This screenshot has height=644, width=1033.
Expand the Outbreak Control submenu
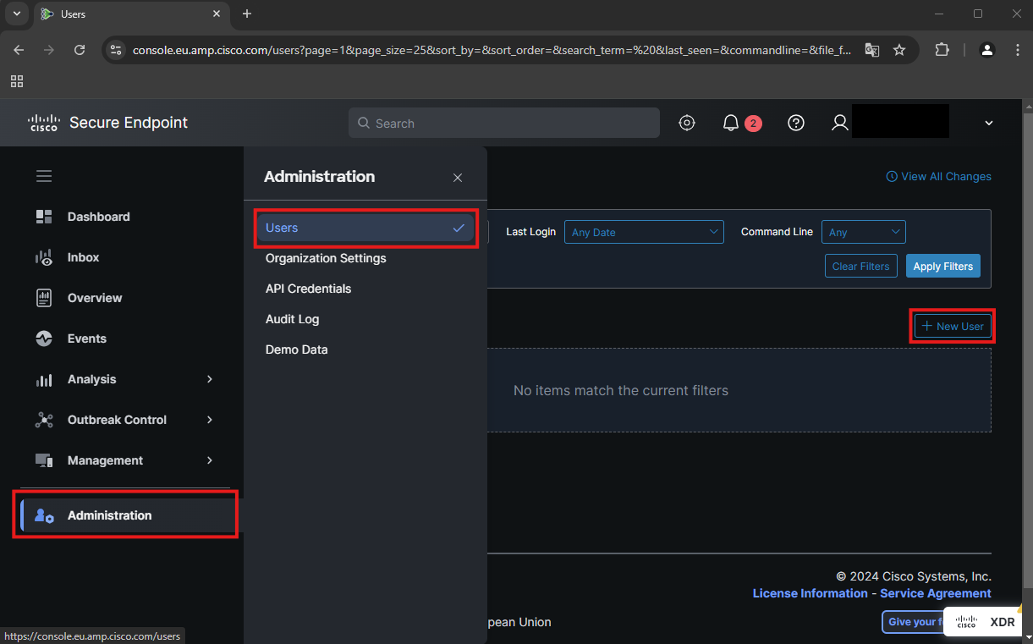point(125,420)
